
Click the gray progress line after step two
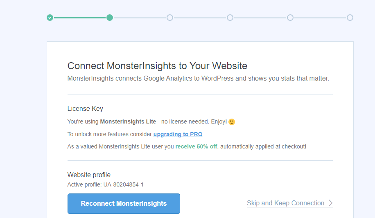click(x=140, y=18)
